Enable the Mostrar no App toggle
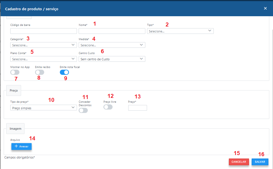The height and width of the screenshot is (169, 273). pos(15,72)
